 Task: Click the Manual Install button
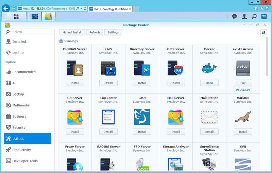[x=72, y=32]
